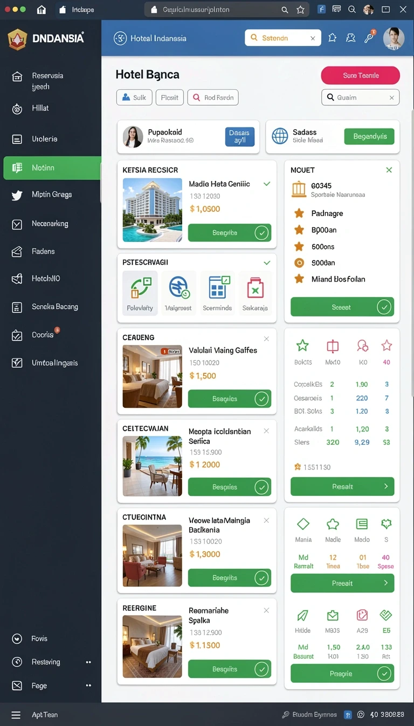414x726 pixels.
Task: Click the browser home icon
Action: [x=42, y=10]
